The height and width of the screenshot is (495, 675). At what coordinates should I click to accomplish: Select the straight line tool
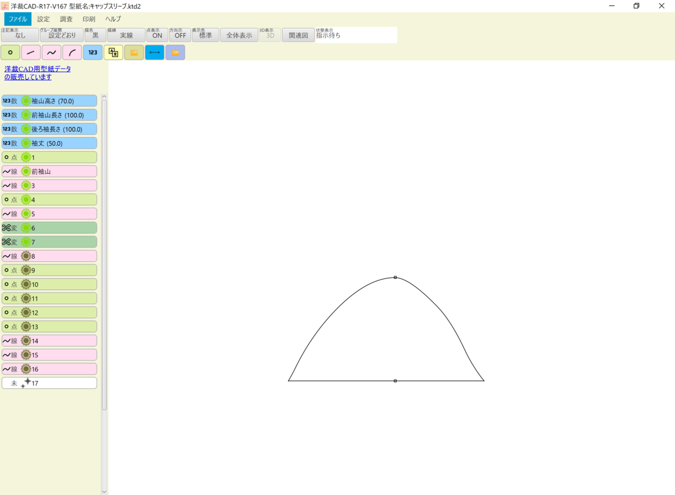30,52
